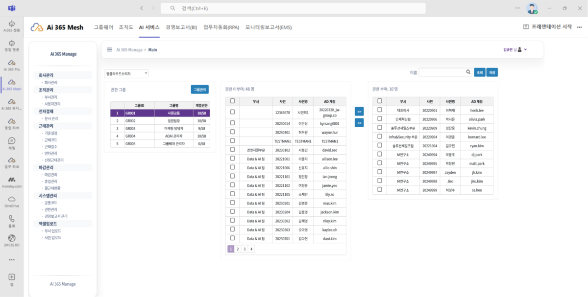Open the Calls (통화) icon
This screenshot has width=588, height=297.
point(11,221)
